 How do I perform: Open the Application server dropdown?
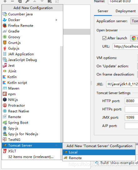(134, 21)
